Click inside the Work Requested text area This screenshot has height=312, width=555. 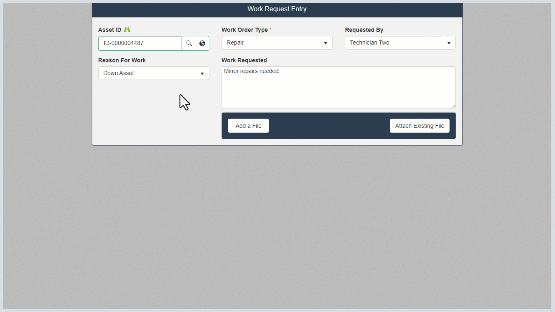tap(338, 88)
